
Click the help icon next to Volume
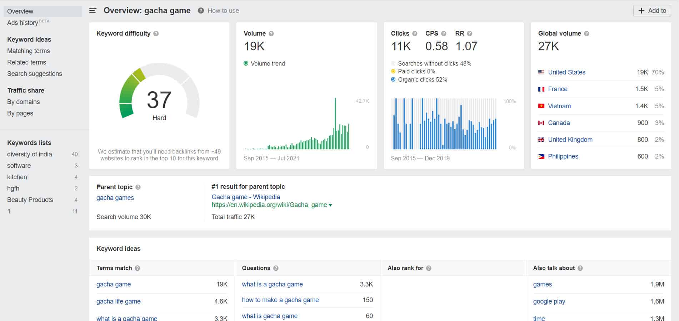271,33
